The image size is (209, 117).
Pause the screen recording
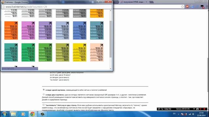click(x=201, y=109)
